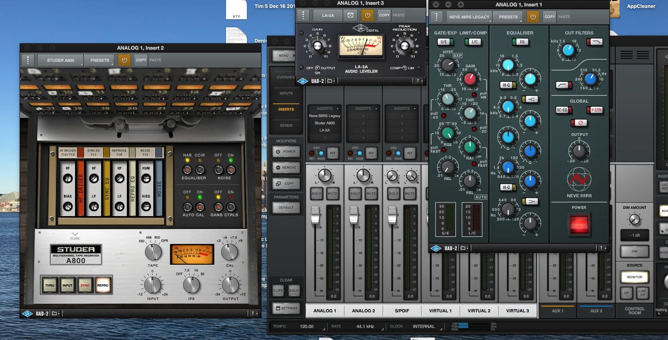Image resolution: width=668 pixels, height=340 pixels.
Task: Click Studer A800 insert slot on ANALOG 1
Action: tap(325, 123)
